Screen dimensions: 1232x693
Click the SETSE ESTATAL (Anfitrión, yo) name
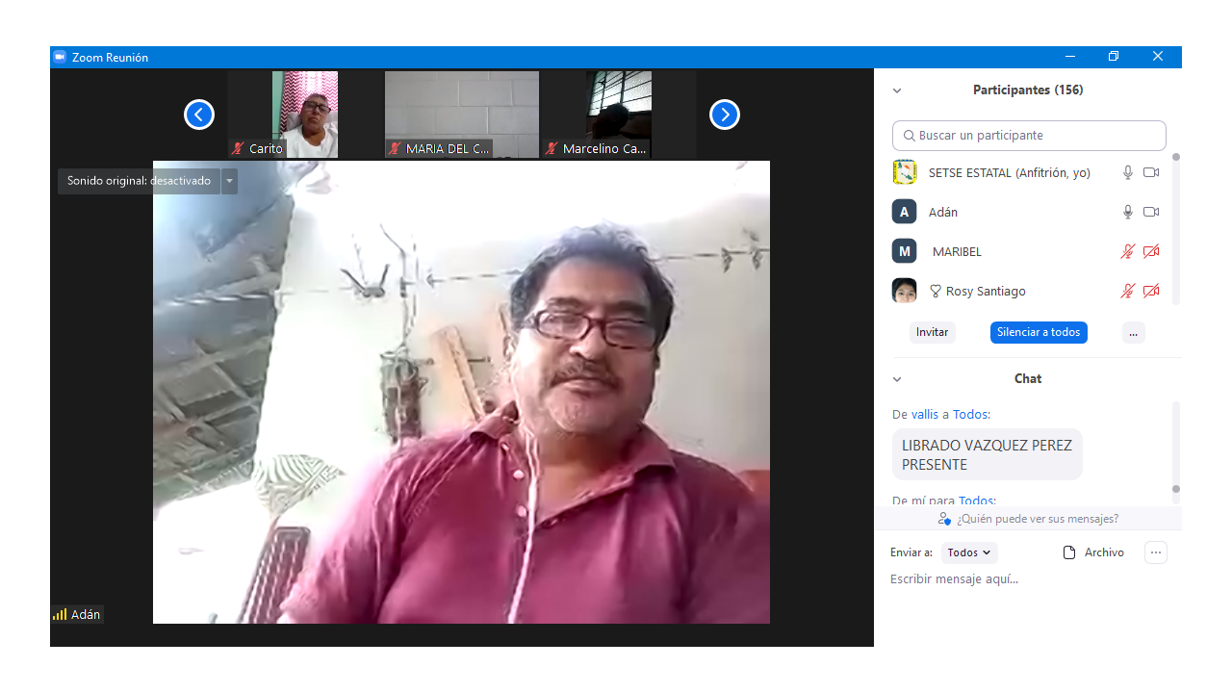pyautogui.click(x=1010, y=172)
